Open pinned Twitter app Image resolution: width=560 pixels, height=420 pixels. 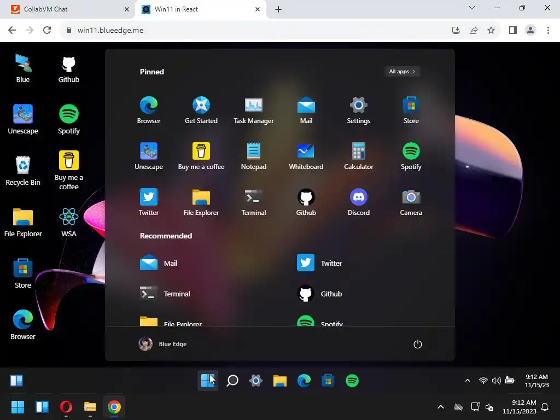click(x=149, y=202)
